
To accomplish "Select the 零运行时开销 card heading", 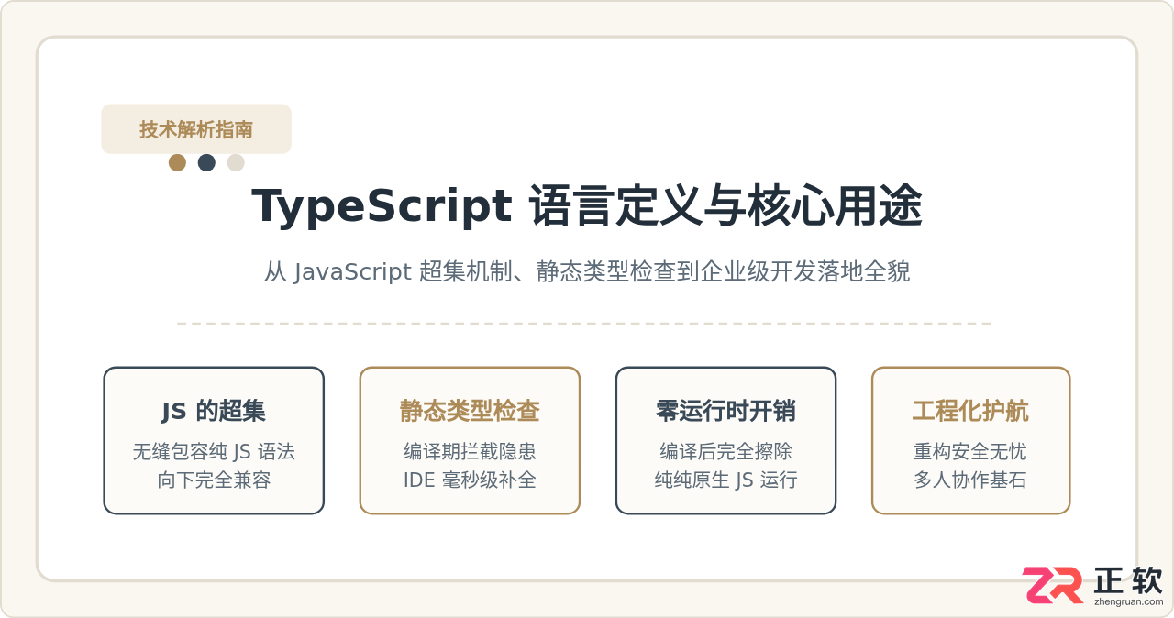I will [x=725, y=411].
